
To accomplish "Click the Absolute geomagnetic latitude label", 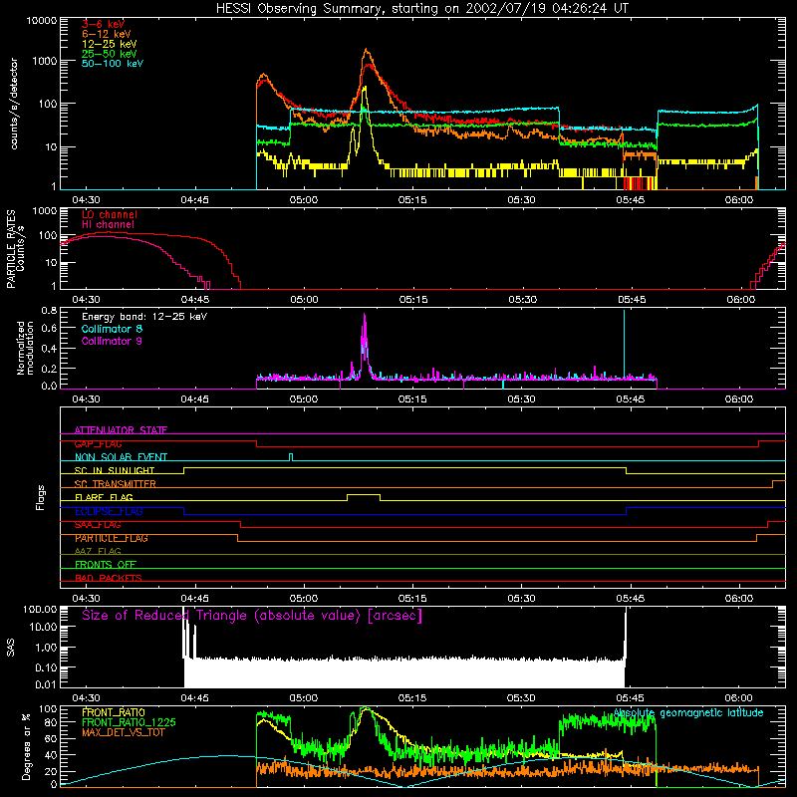I will click(x=688, y=712).
